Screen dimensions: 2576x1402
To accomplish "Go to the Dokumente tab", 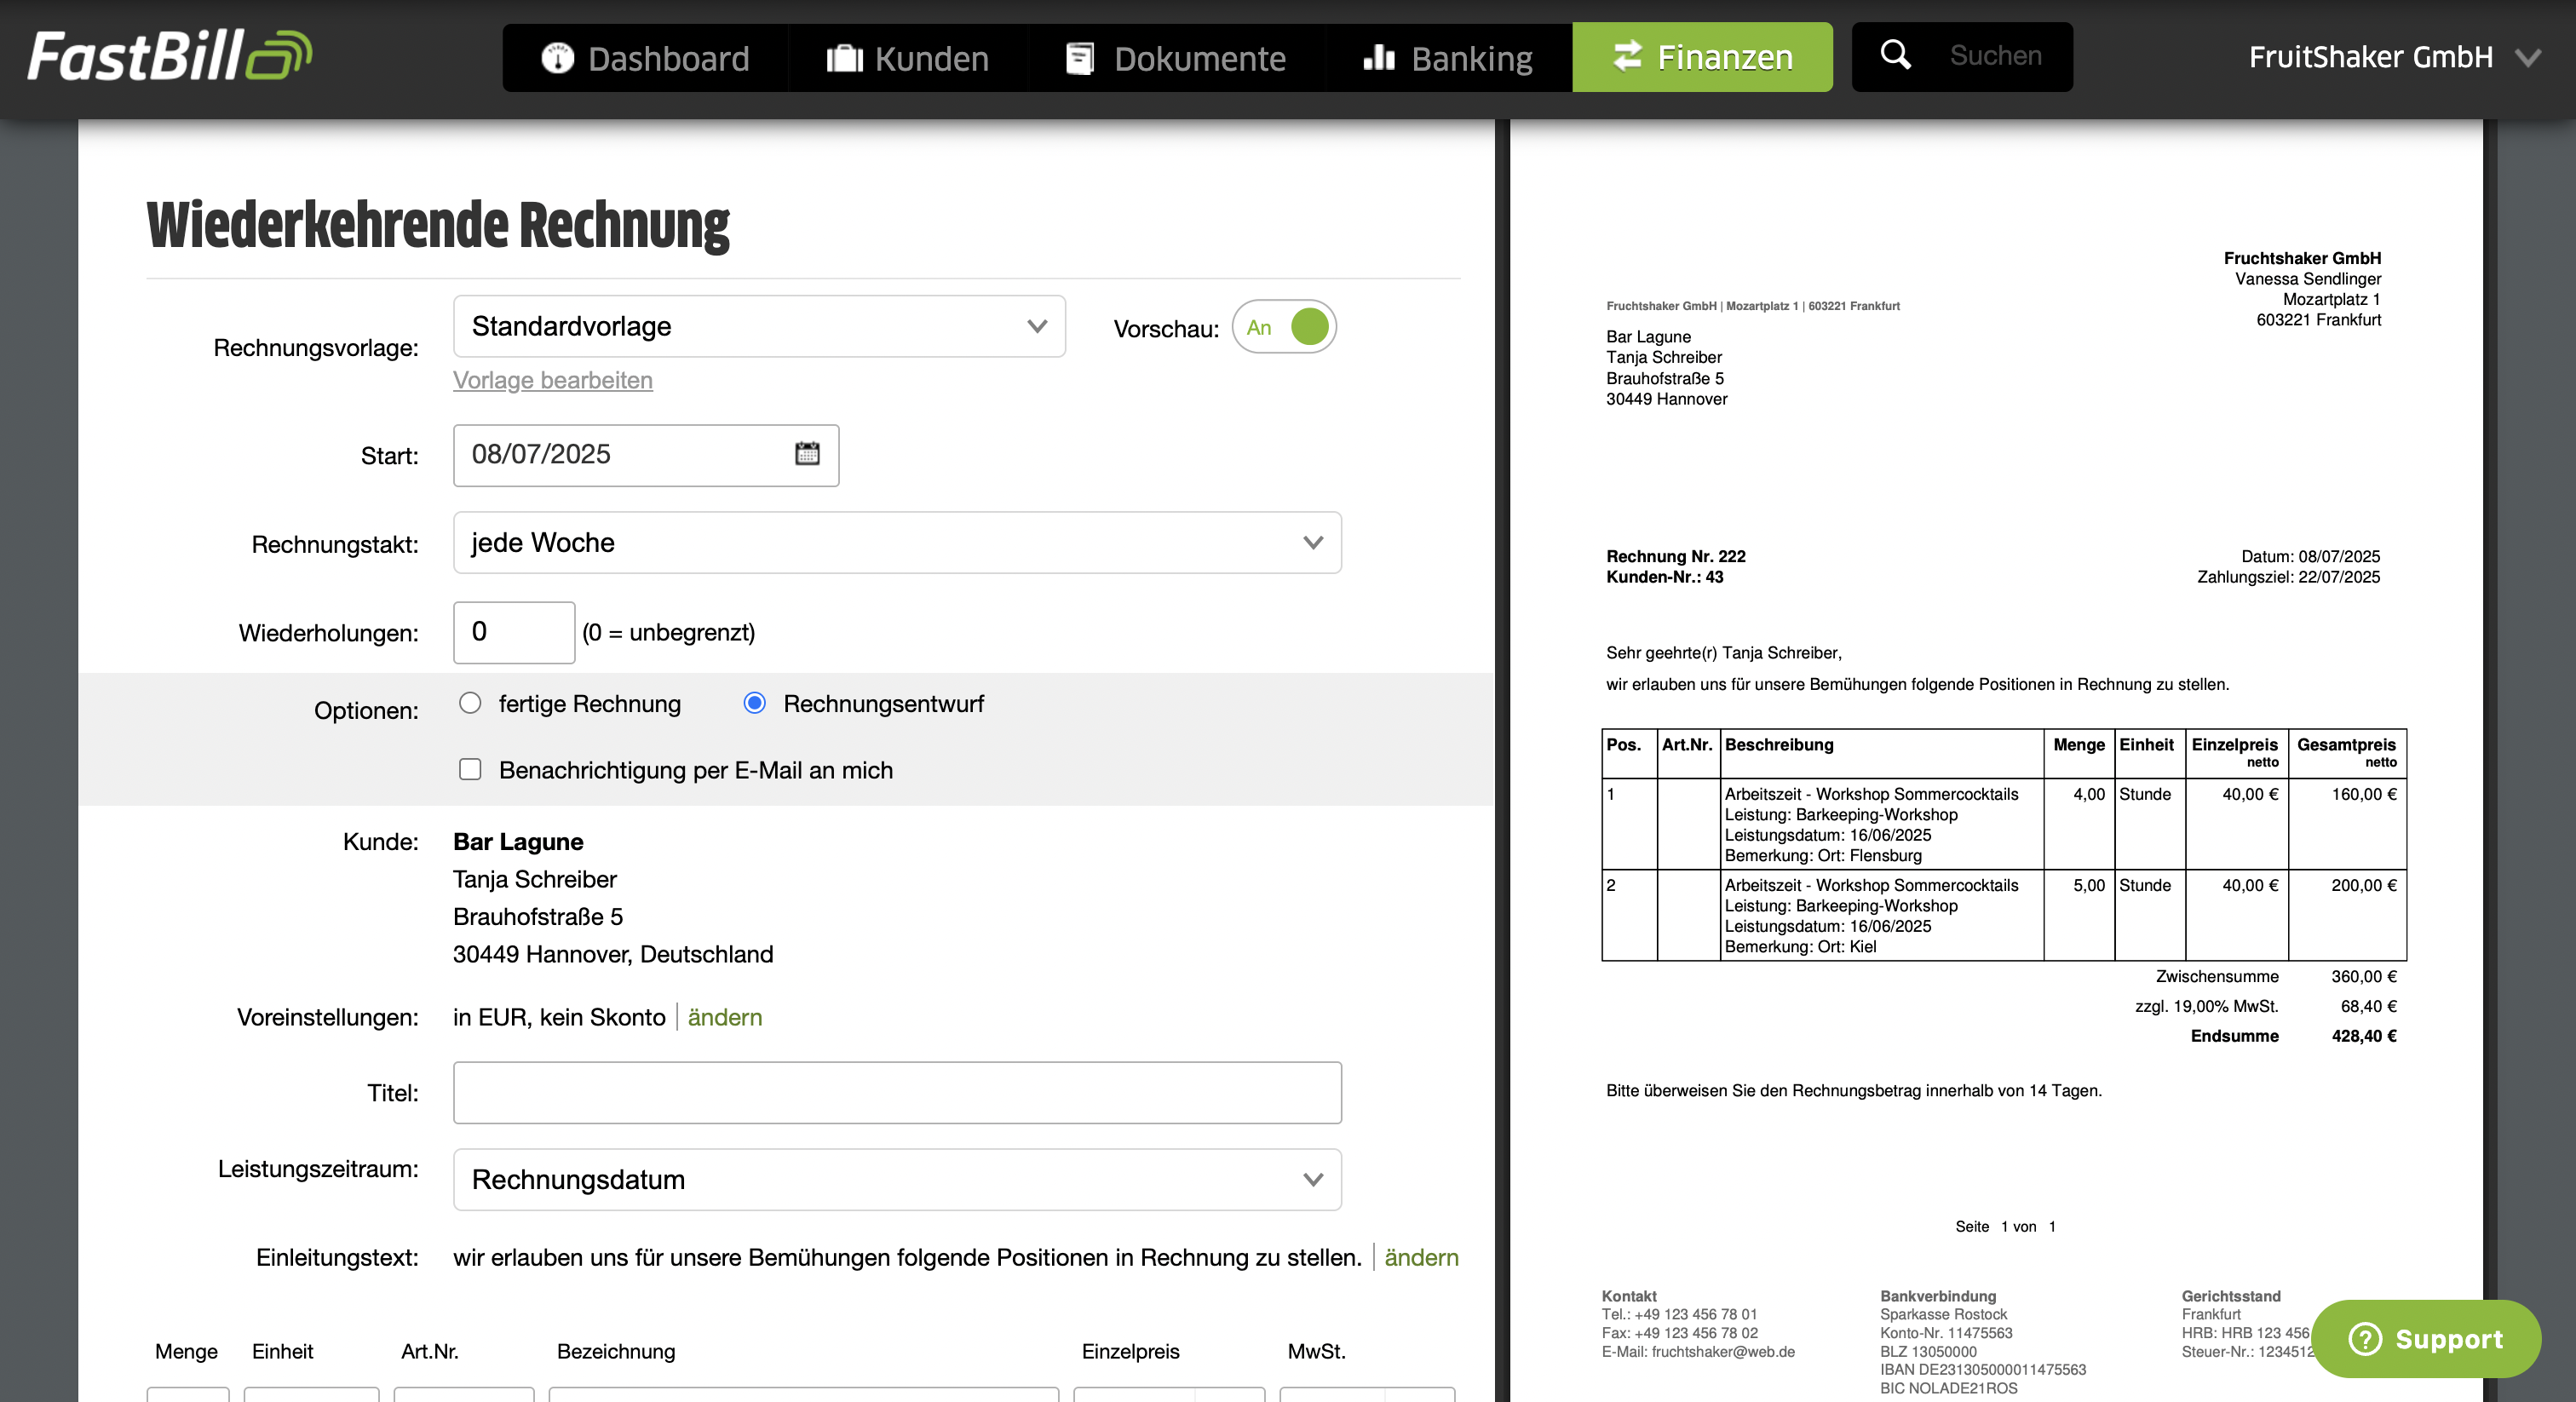I will coord(1176,58).
